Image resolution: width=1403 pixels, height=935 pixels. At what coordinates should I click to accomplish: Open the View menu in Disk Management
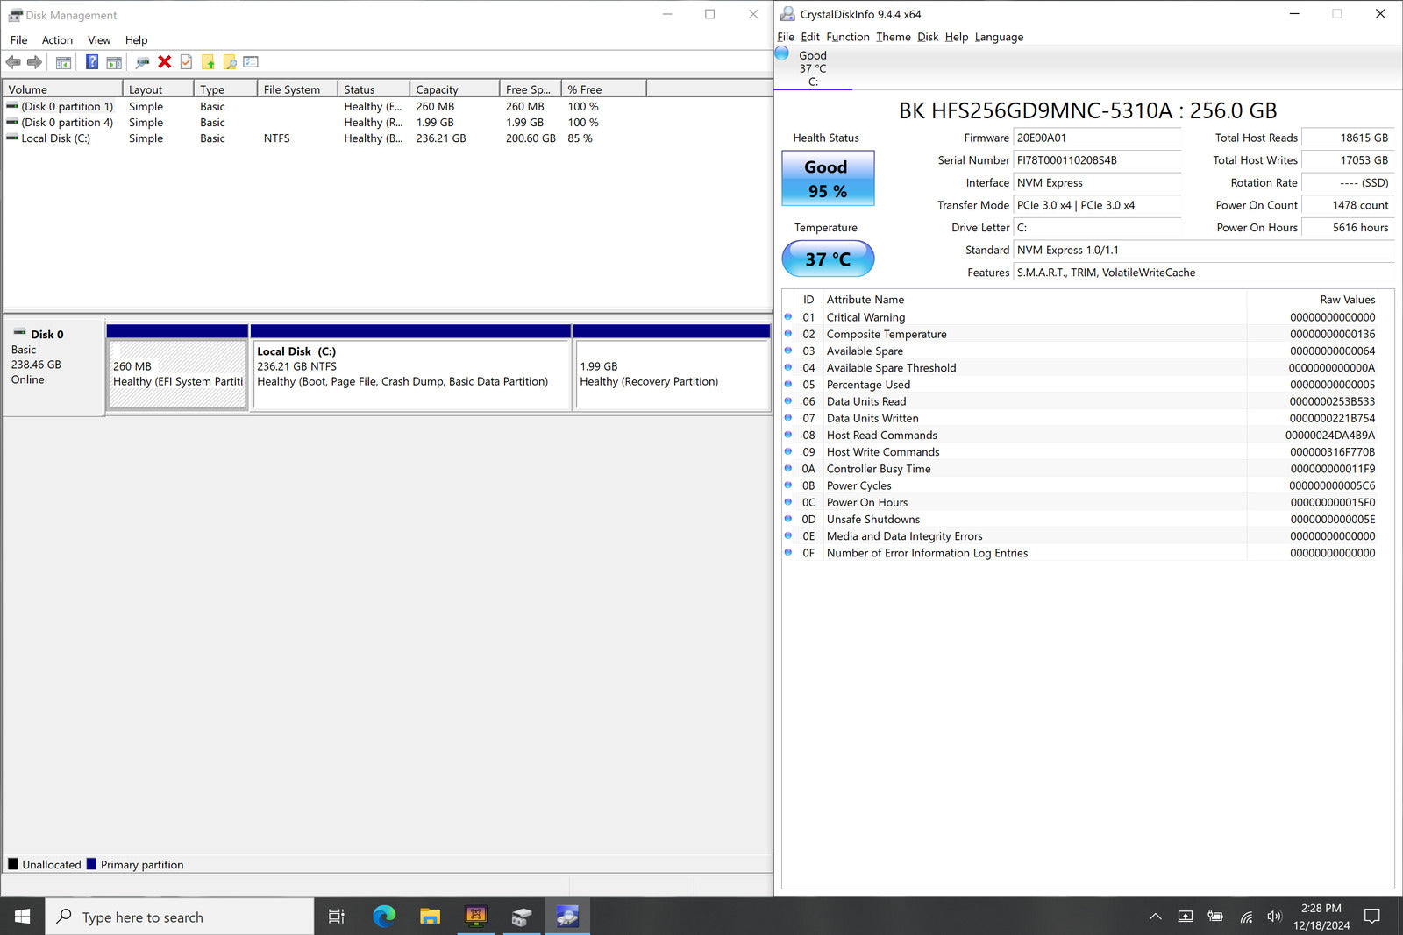tap(99, 40)
